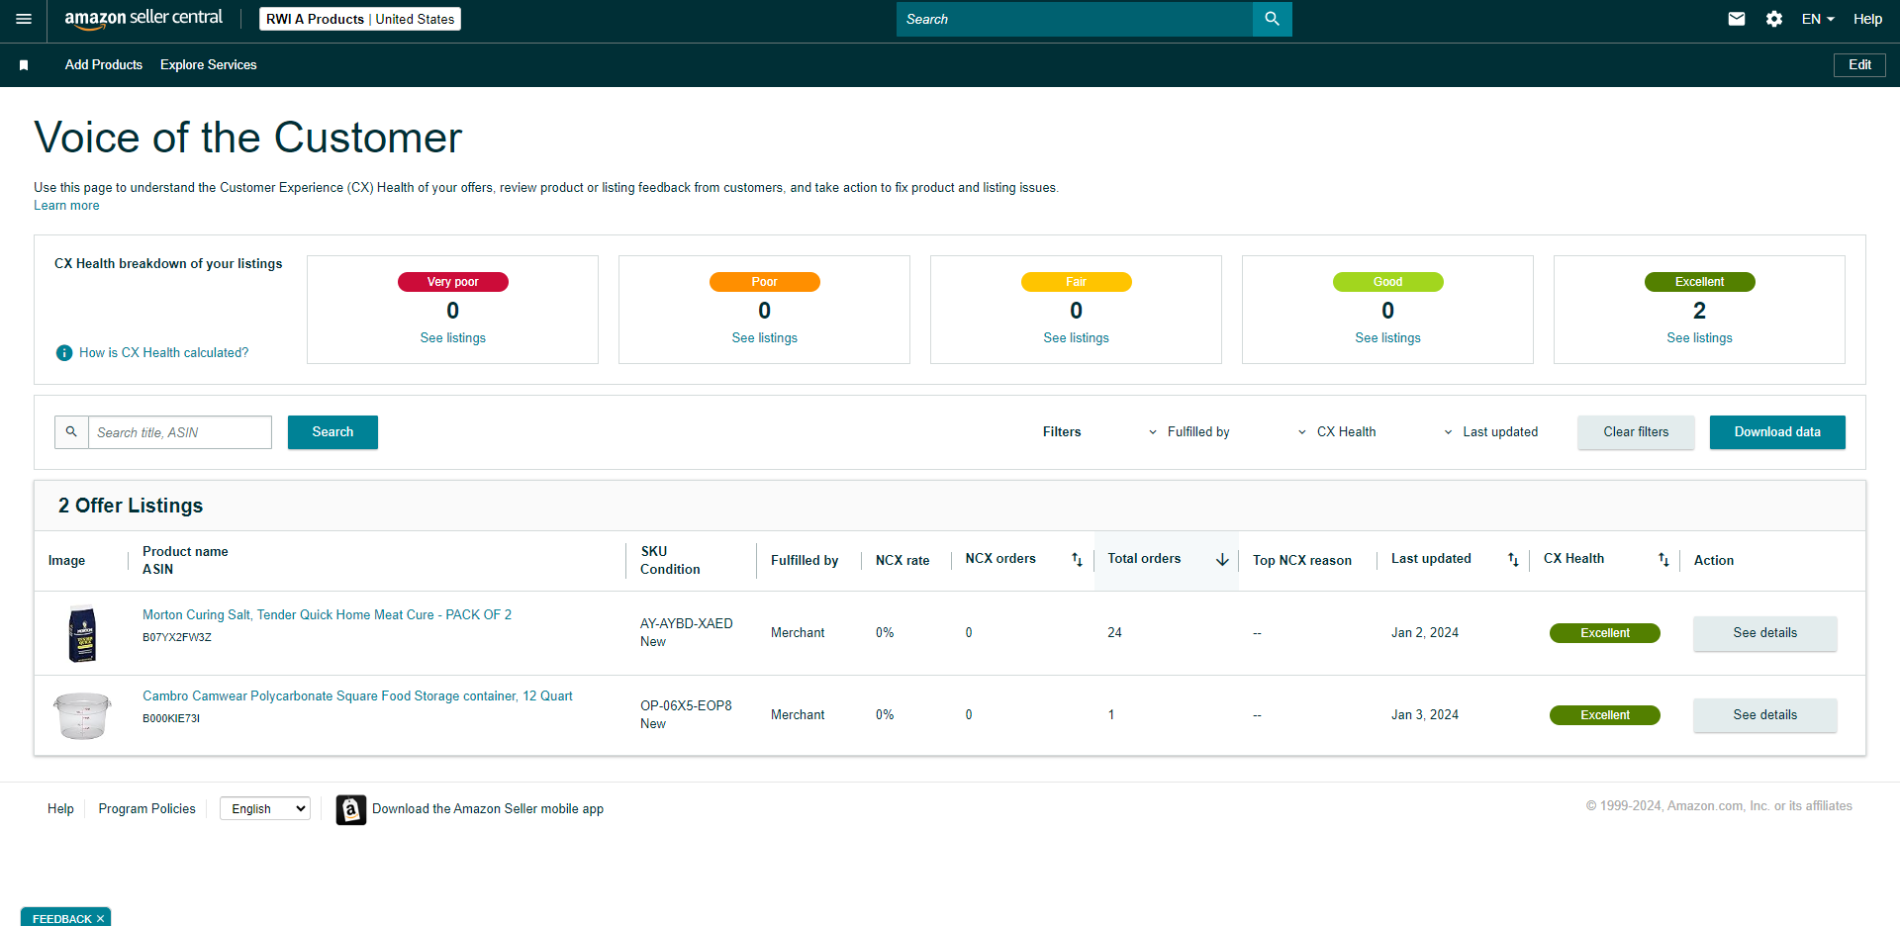
Task: Click the CX Health info icon
Action: click(x=64, y=353)
